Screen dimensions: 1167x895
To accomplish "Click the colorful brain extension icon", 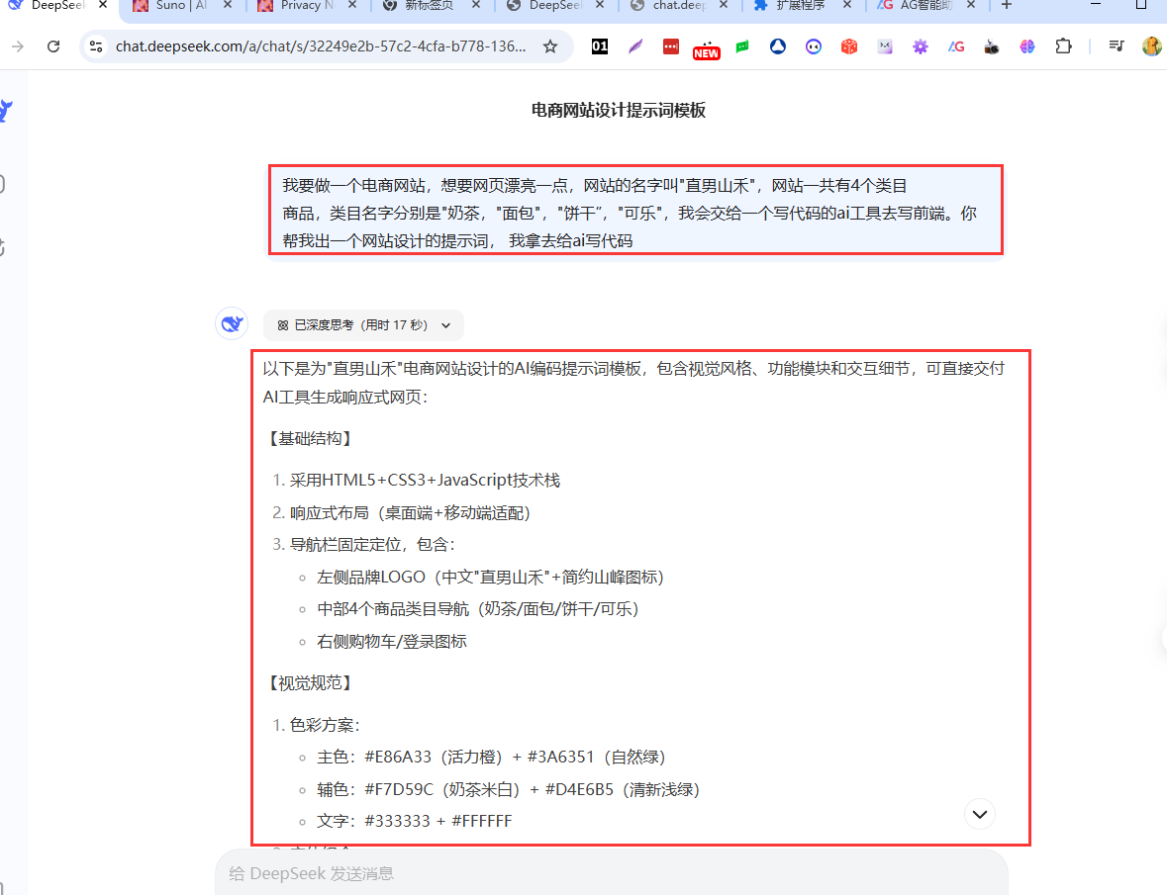I will click(1027, 46).
